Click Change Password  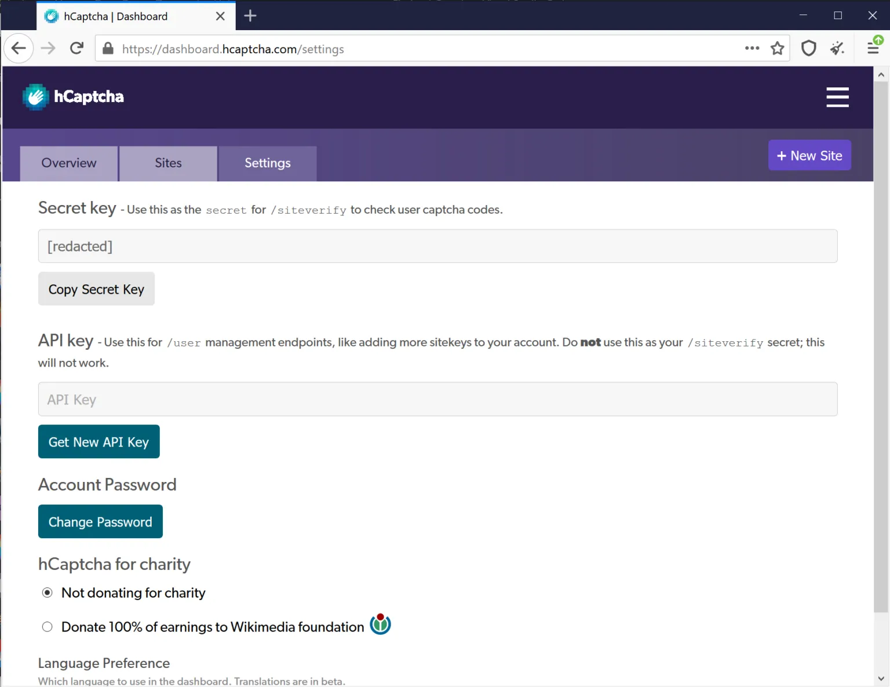[x=100, y=521]
